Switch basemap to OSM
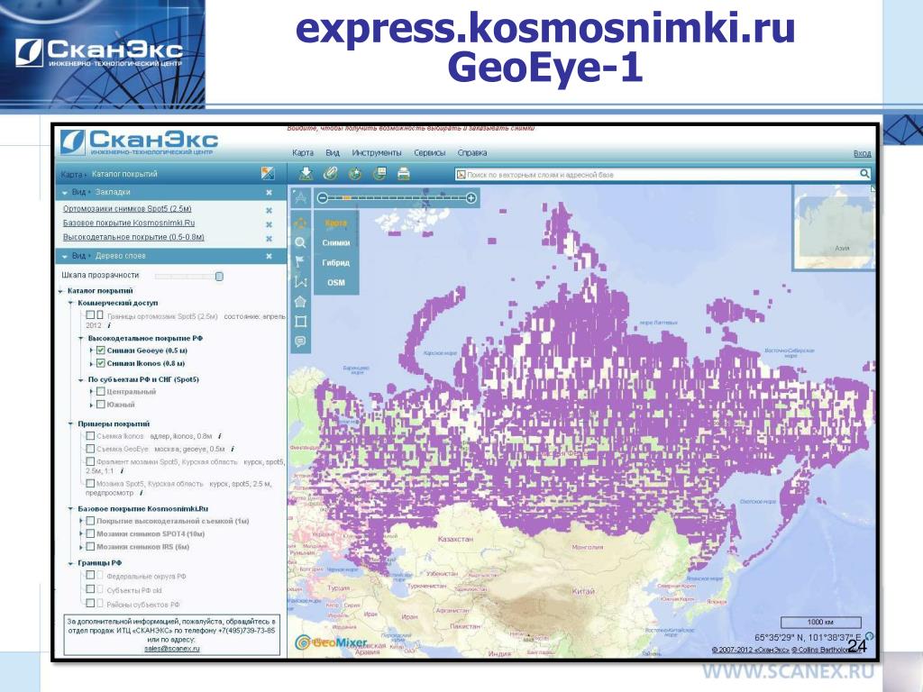Viewport: 923px width, 692px height. pyautogui.click(x=336, y=282)
